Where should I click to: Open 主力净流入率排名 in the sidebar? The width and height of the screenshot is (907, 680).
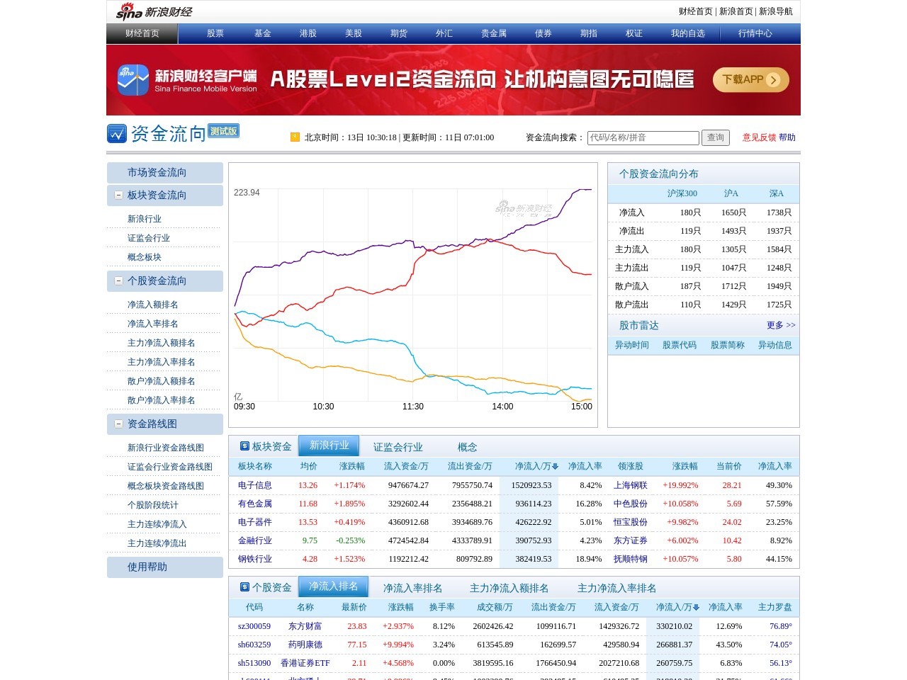click(162, 362)
